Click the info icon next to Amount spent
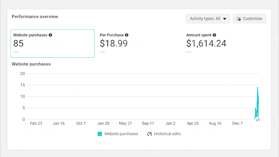Viewport: 279px width, 157px height. click(x=215, y=35)
